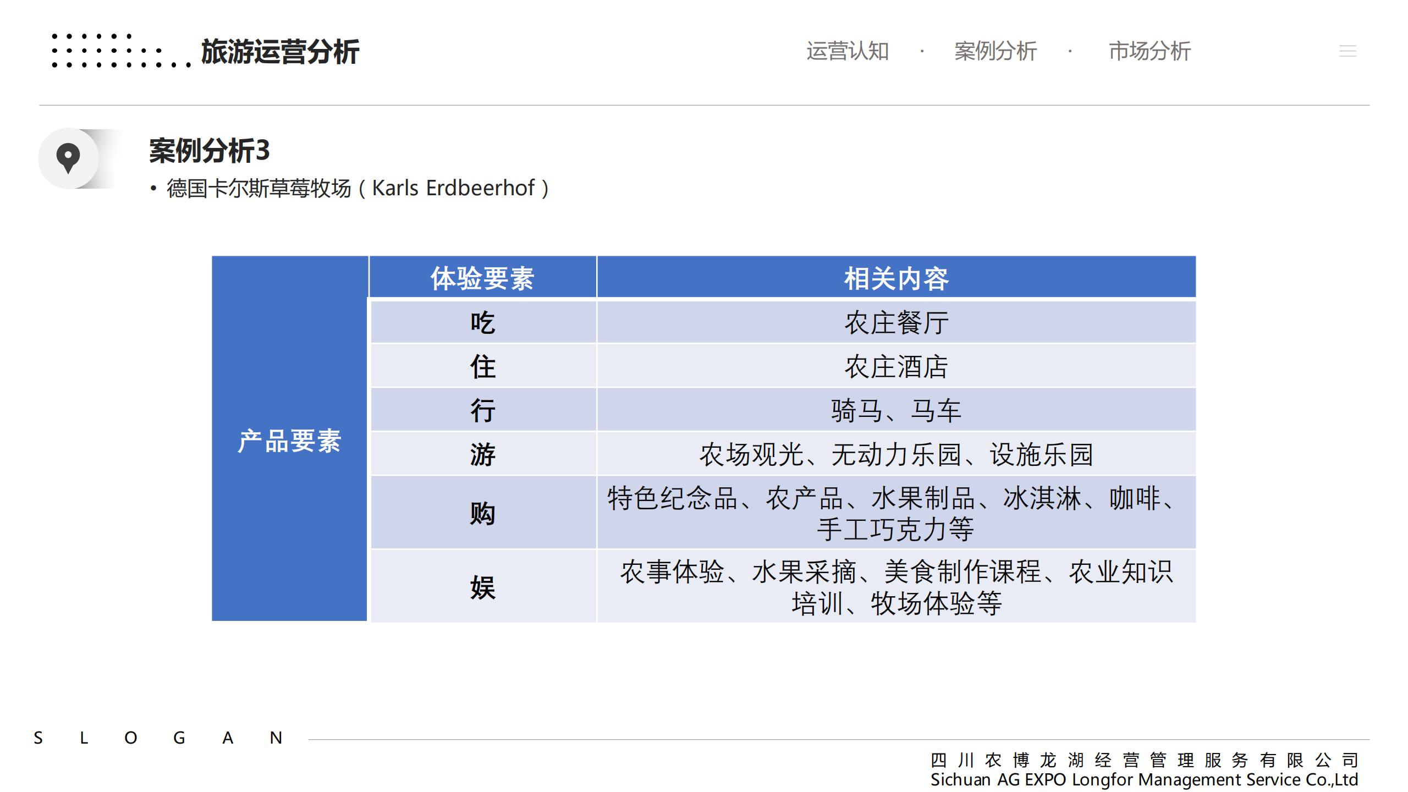
Task: Click the 旅游运营分析 page title
Action: [280, 52]
